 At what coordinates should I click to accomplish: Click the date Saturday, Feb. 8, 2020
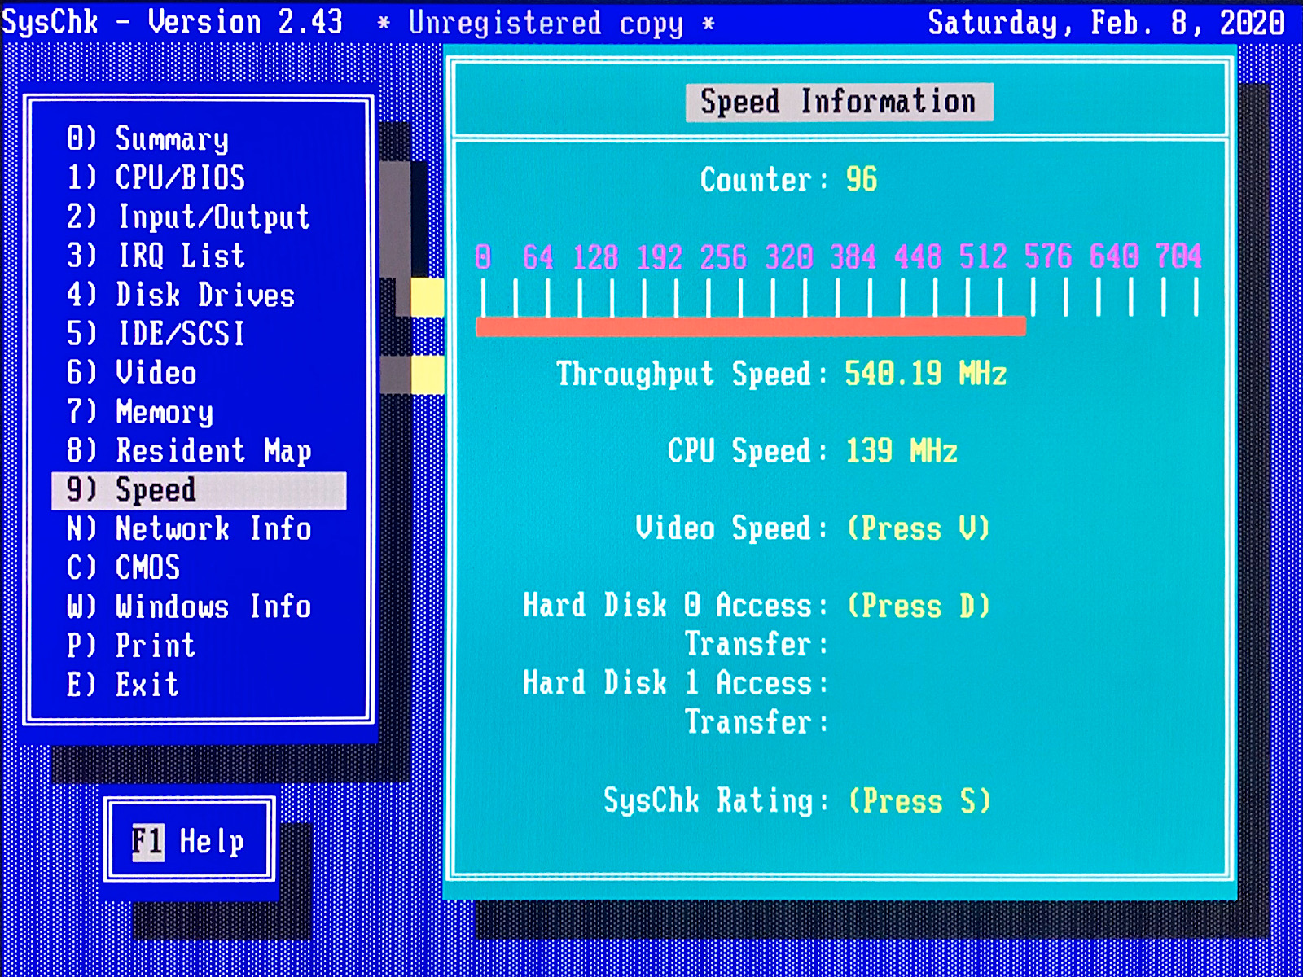pos(1107,23)
